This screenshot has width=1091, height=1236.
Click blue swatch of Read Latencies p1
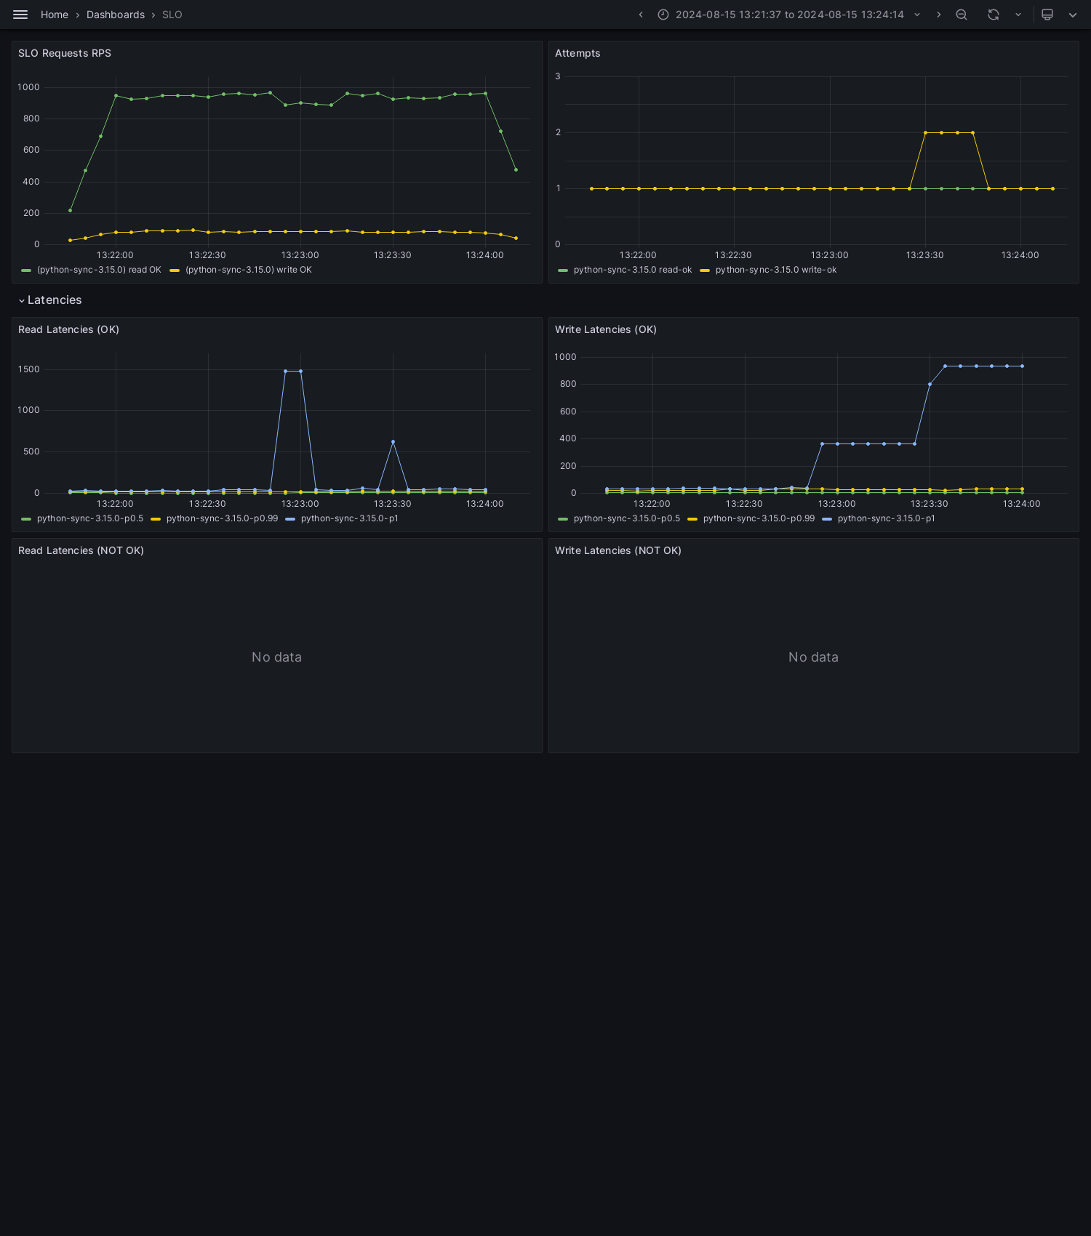(290, 519)
